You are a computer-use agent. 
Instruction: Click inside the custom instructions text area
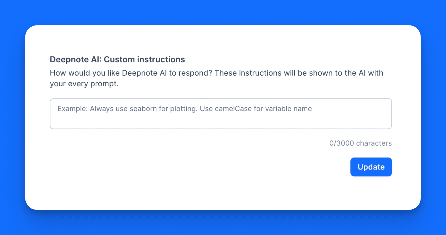(221, 114)
